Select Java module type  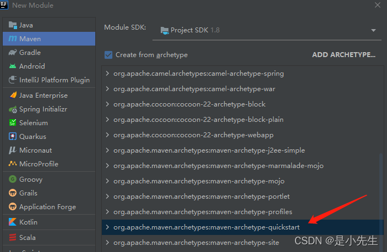tap(49, 25)
